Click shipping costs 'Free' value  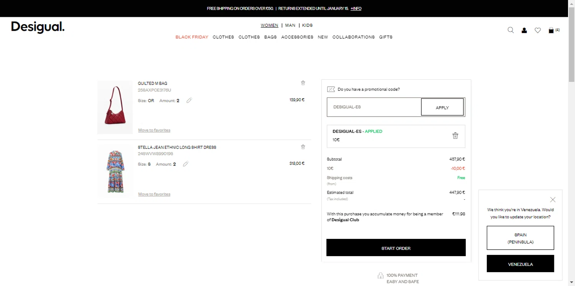(461, 178)
